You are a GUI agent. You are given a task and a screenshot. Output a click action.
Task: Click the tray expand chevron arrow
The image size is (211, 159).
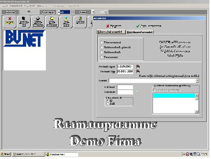(184, 154)
